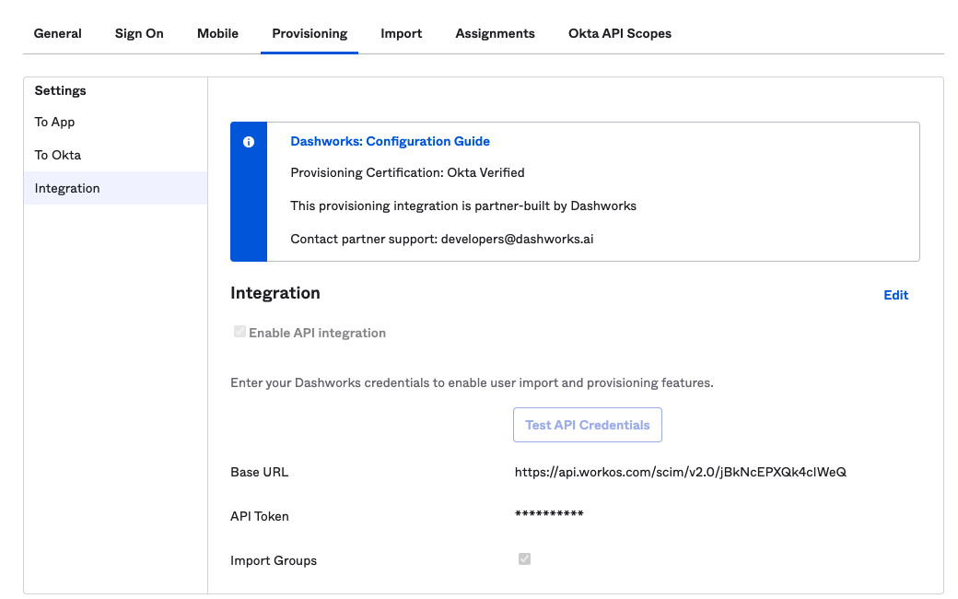The image size is (958, 599).
Task: Toggle the Import Groups checkbox
Action: pyautogui.click(x=524, y=558)
